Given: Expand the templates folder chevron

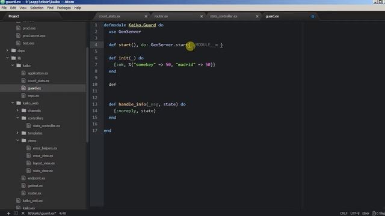Looking at the screenshot, I should click(17, 133).
